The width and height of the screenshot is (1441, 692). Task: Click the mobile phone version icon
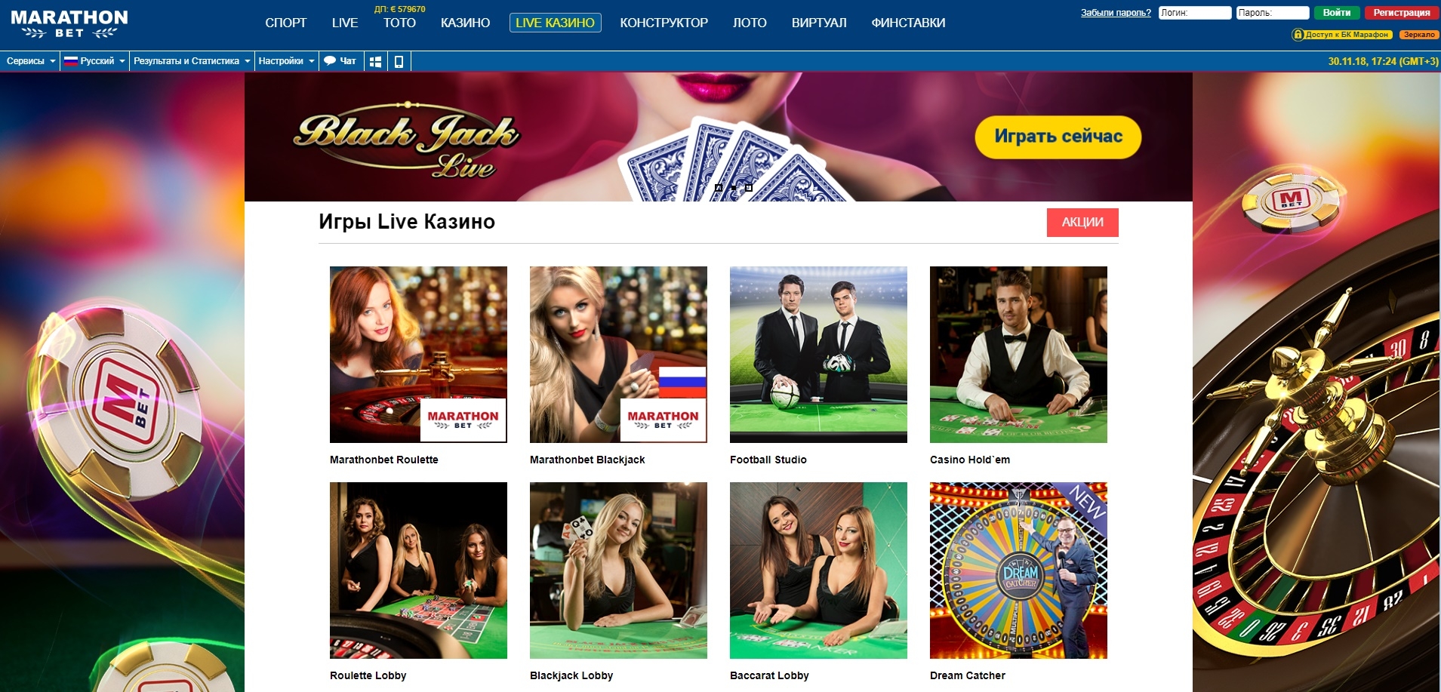click(399, 62)
